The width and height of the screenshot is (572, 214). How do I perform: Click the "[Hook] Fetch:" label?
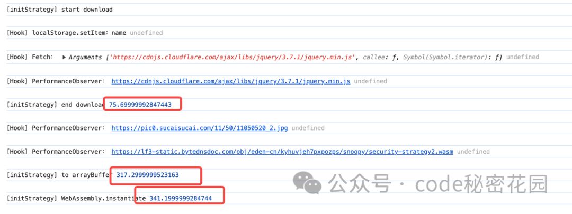pos(30,57)
